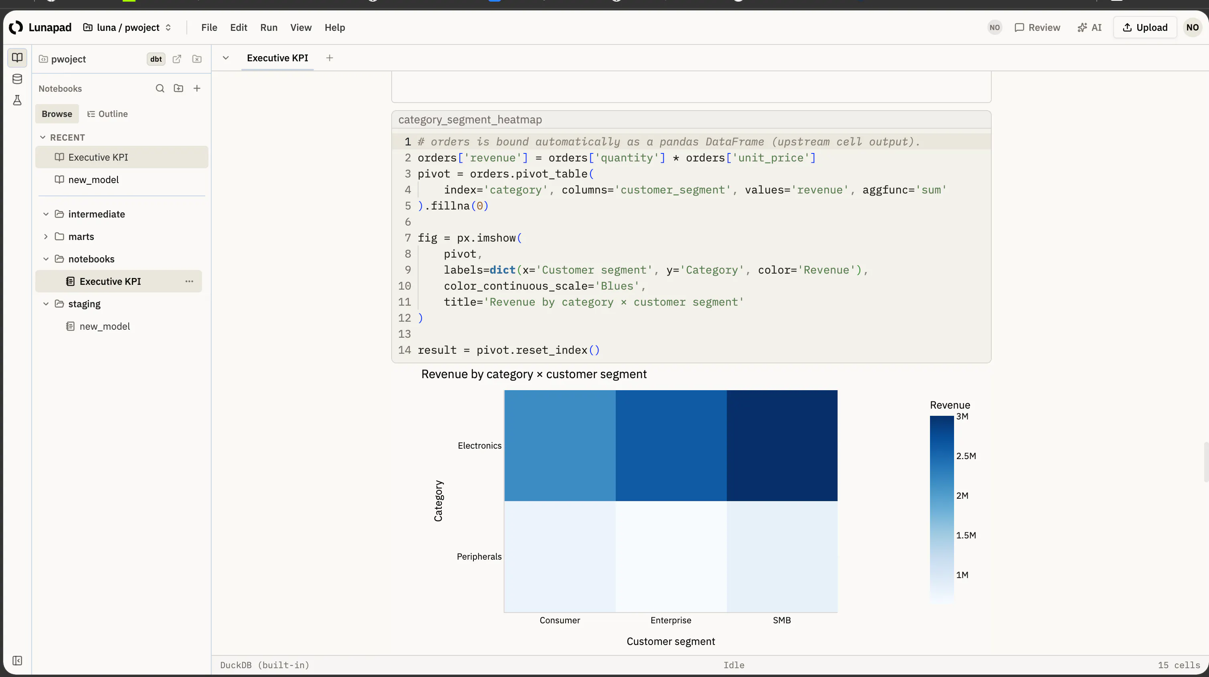This screenshot has height=677, width=1209.
Task: Select the notebooks book icon in the rail
Action: 17,58
